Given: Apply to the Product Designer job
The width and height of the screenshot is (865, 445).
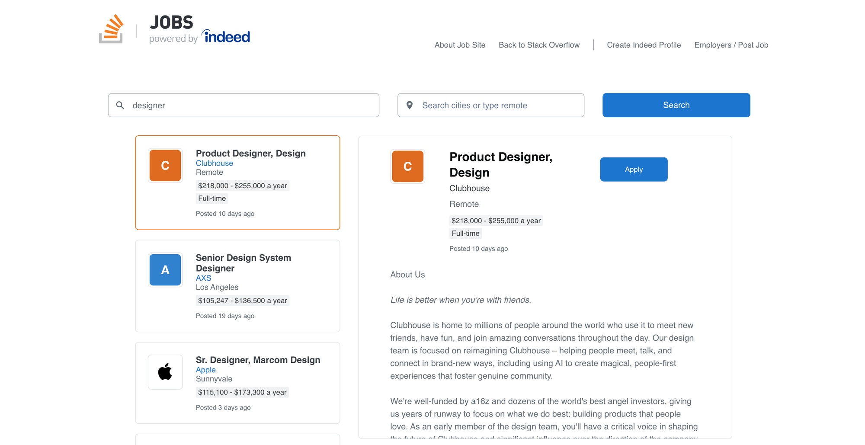Looking at the screenshot, I should pyautogui.click(x=634, y=170).
